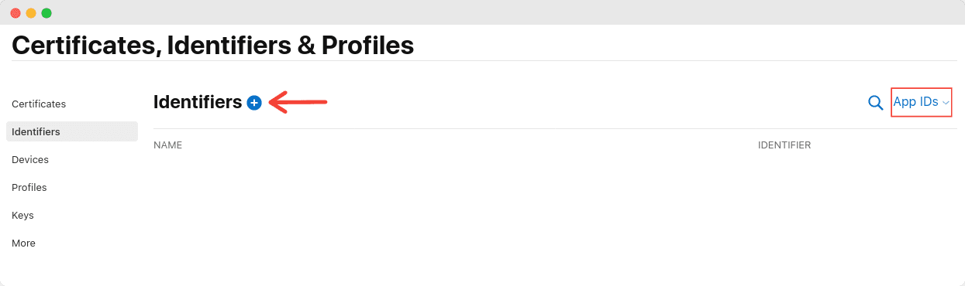
Task: Click the red arrow annotation
Action: pos(298,102)
